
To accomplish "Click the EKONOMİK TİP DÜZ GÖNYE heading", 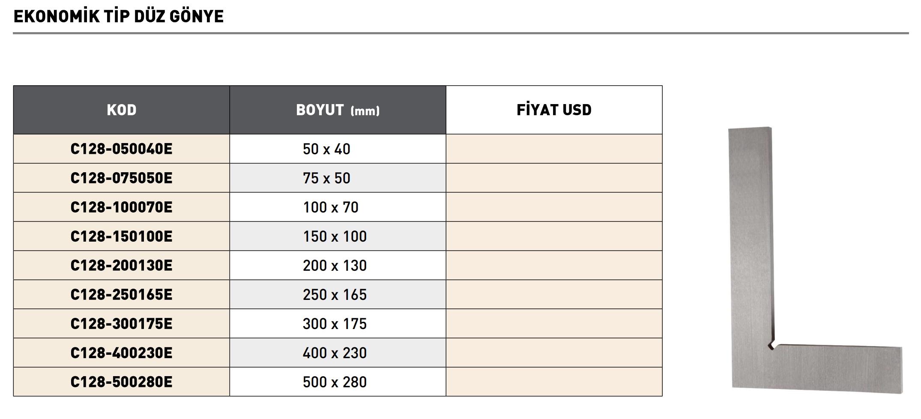I will click(x=119, y=16).
